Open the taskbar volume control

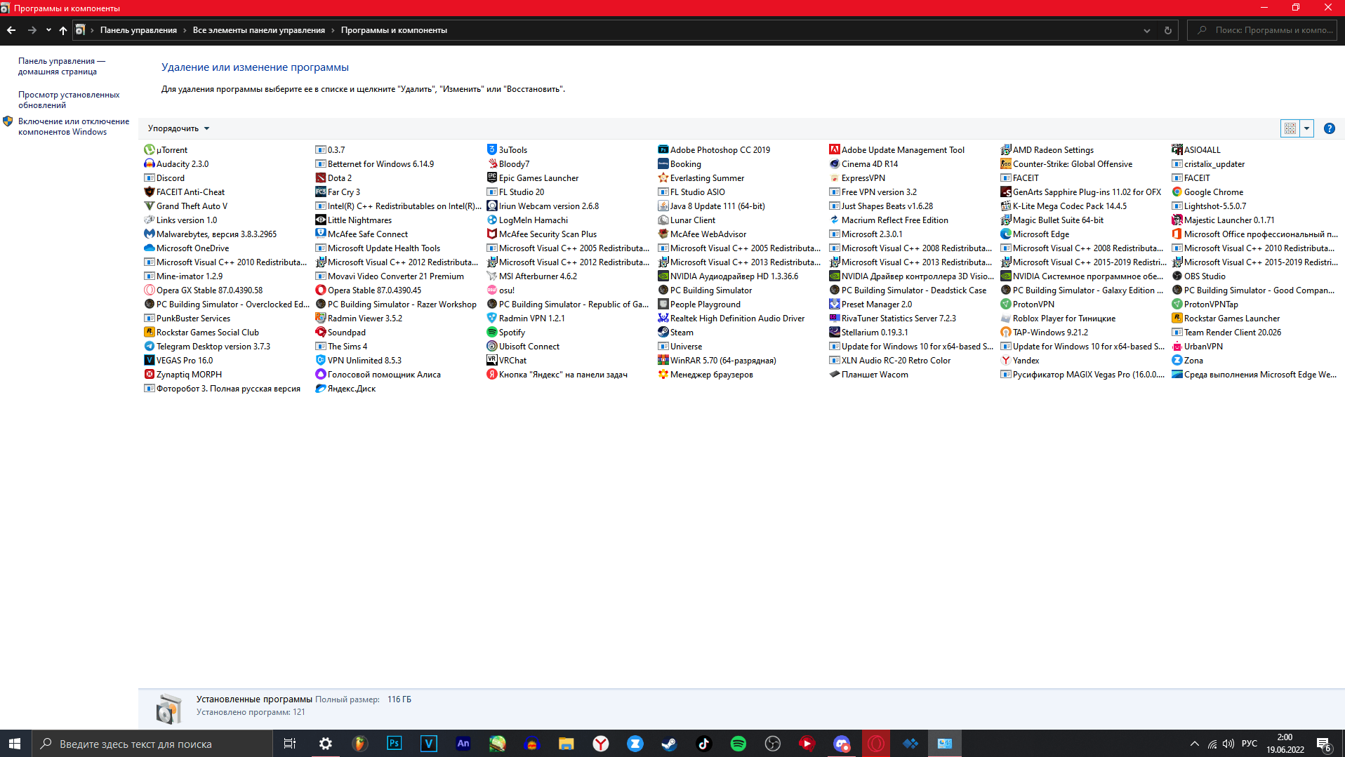tap(1228, 744)
